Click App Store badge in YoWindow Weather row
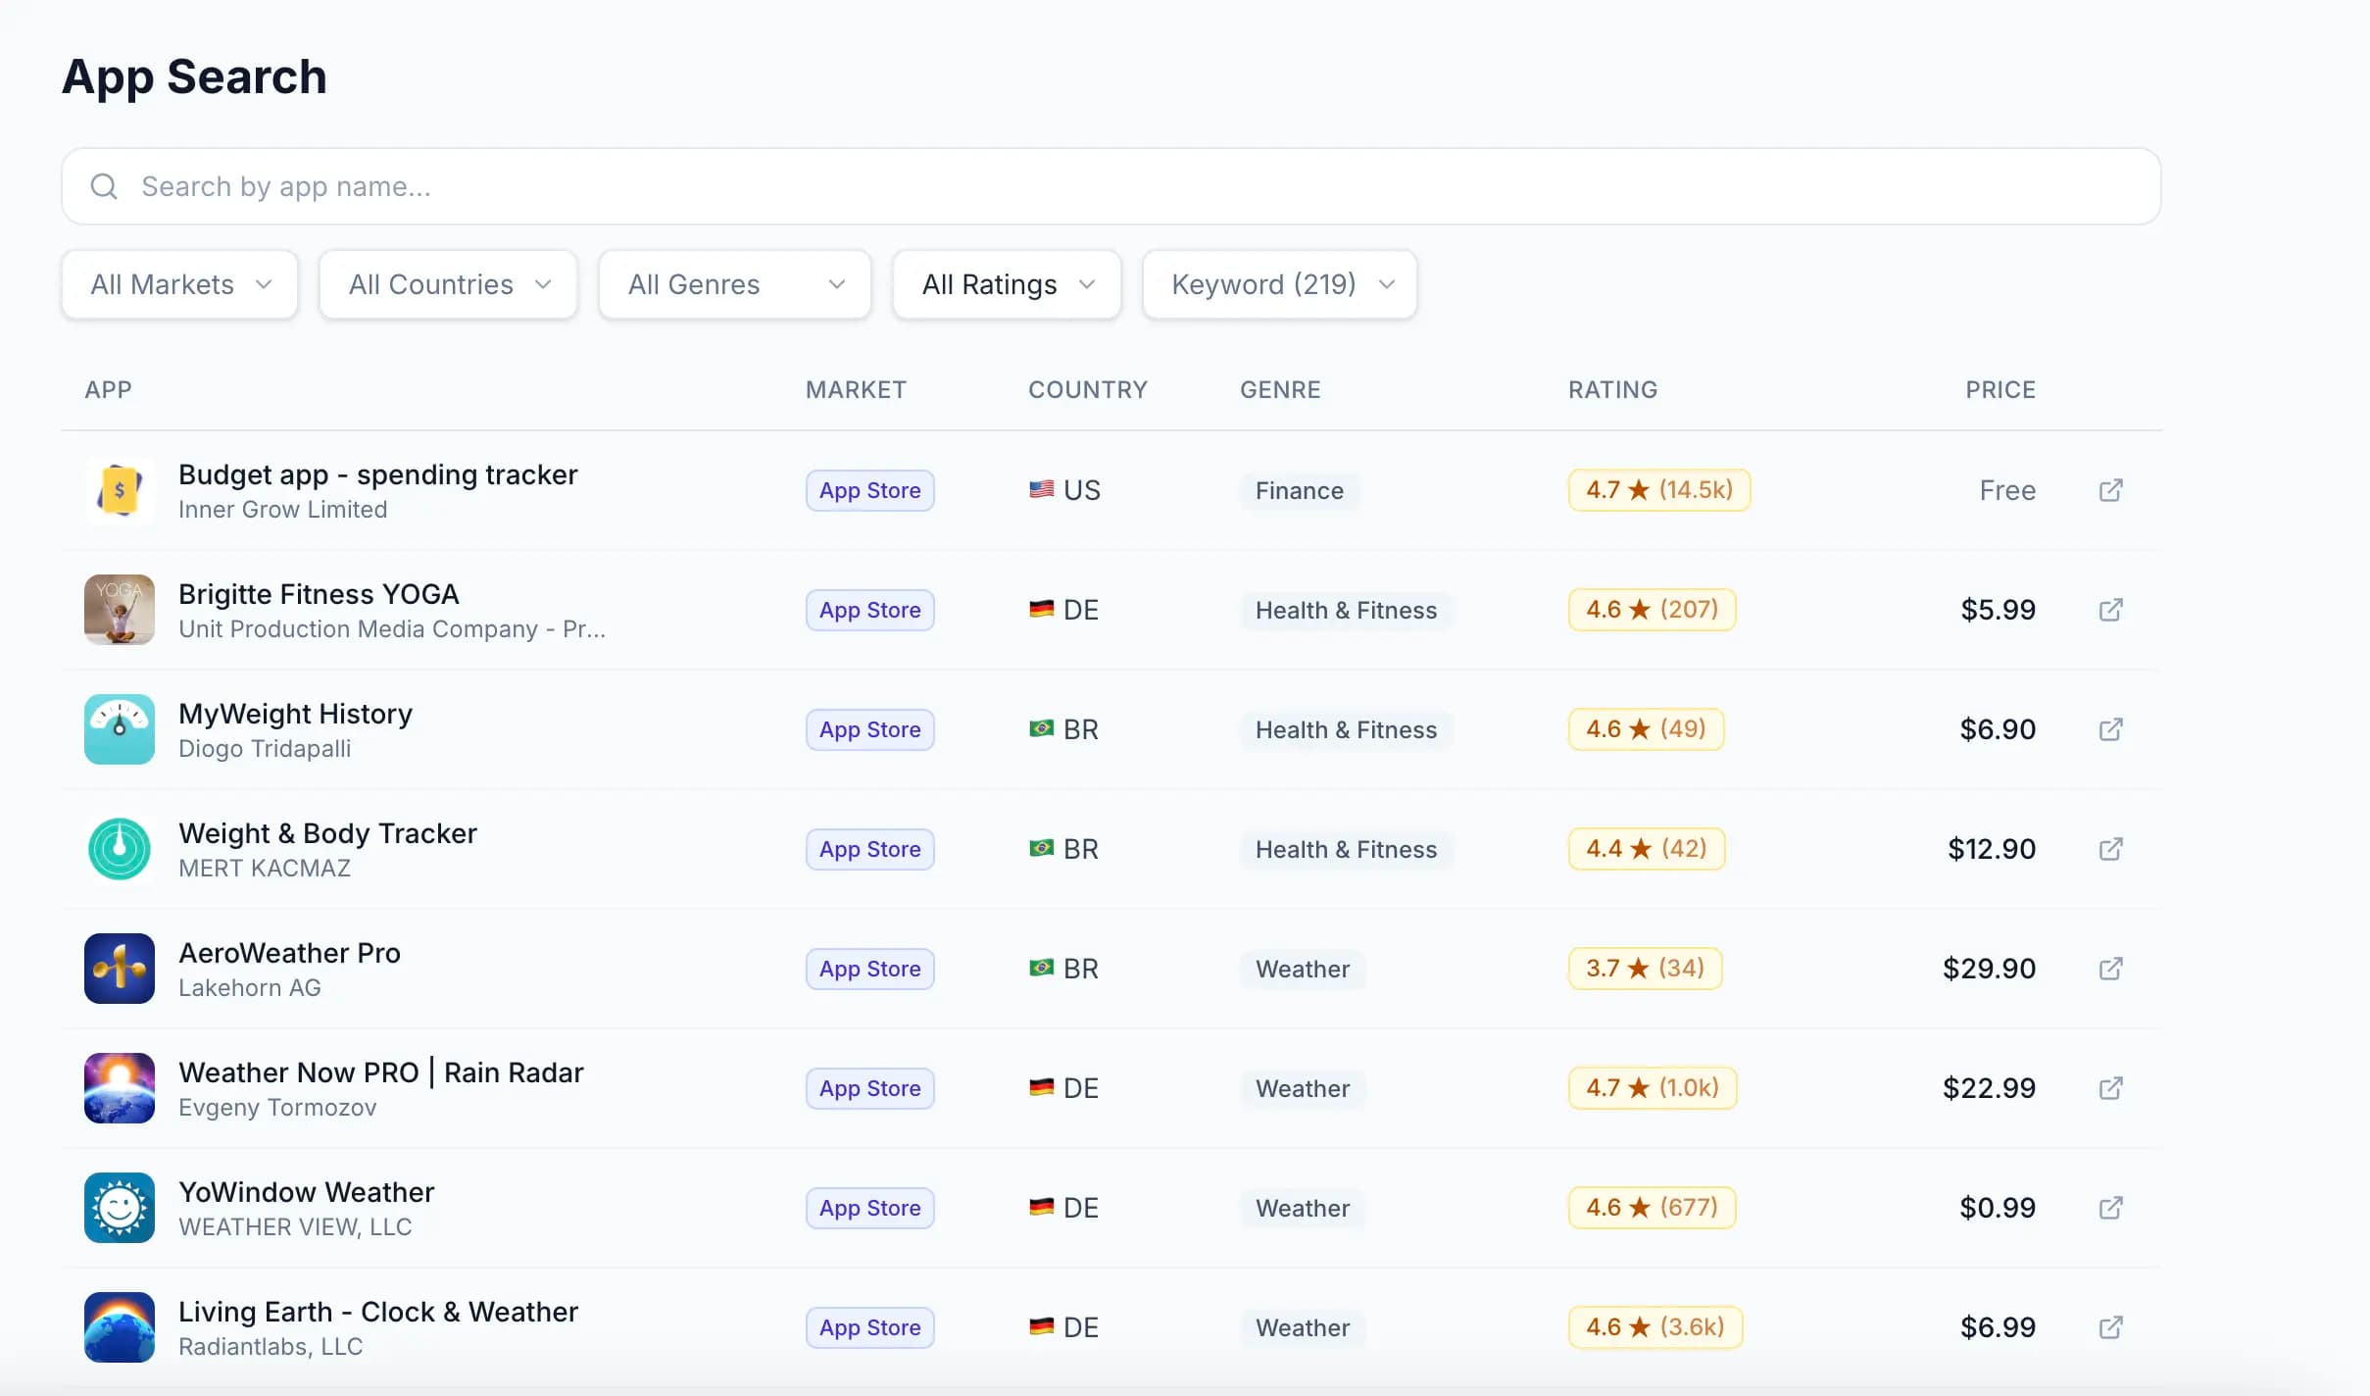Viewport: 2370px width, 1396px height. click(x=870, y=1208)
